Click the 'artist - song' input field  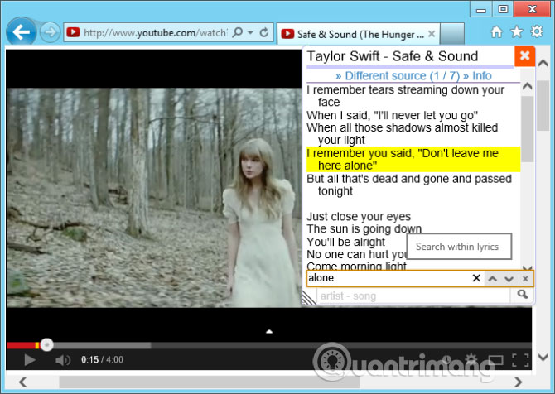coord(413,296)
